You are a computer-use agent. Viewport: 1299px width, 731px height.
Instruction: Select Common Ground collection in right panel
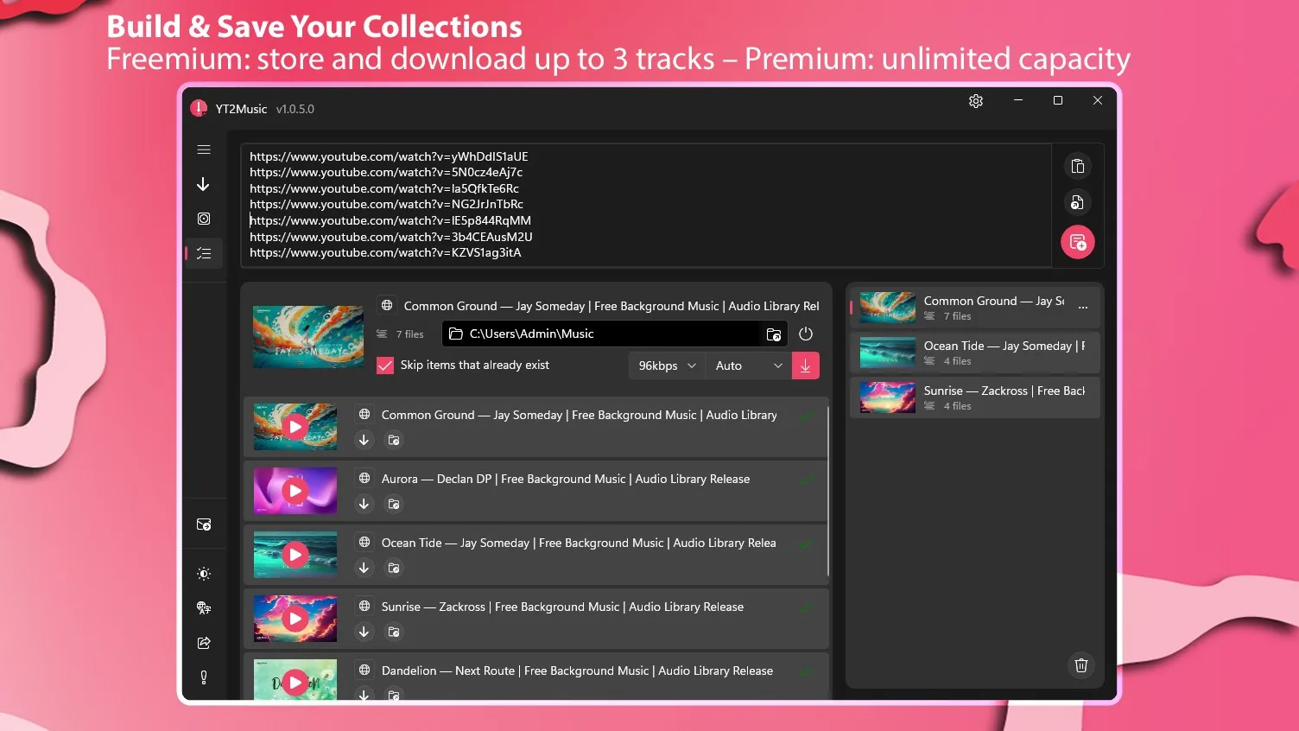pyautogui.click(x=974, y=308)
